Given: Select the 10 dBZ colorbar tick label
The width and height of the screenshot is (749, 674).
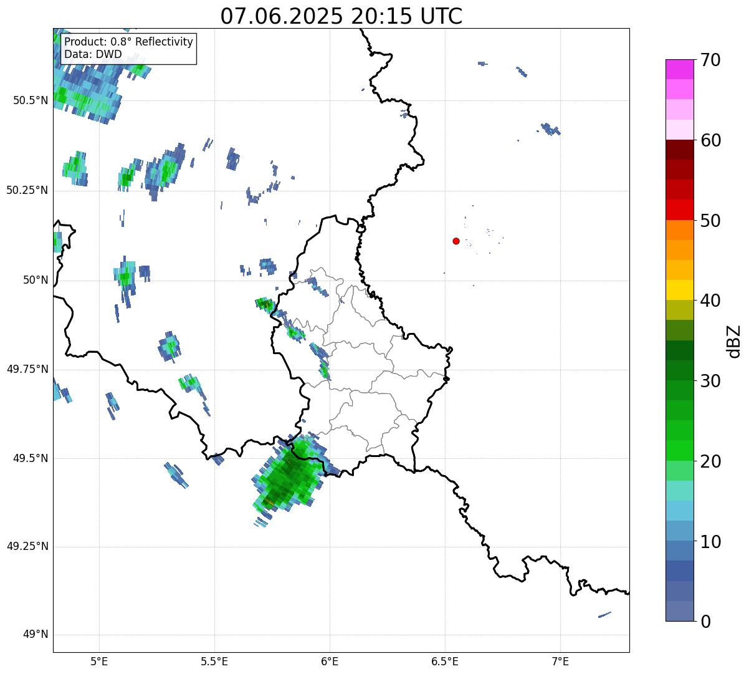Looking at the screenshot, I should click(x=710, y=541).
